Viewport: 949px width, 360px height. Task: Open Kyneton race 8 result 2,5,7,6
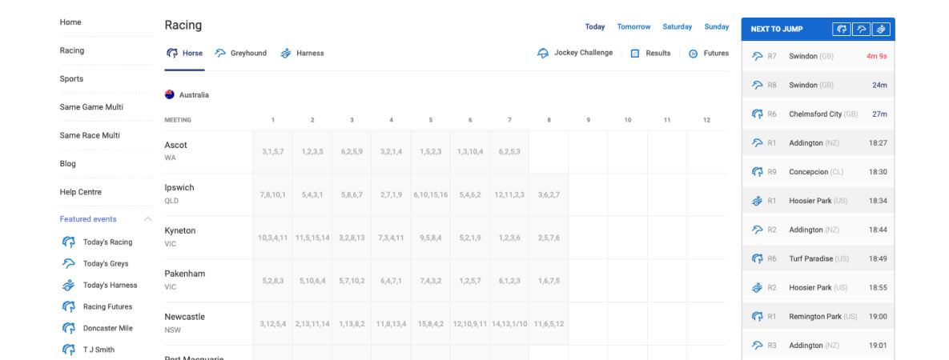549,238
